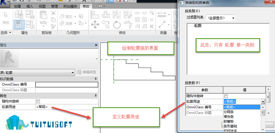Toggle 随构件旋转 checkbox in properties panel

(x=38, y=101)
